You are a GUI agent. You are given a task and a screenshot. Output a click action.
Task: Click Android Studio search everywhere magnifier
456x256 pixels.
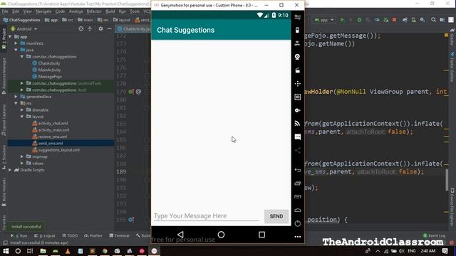click(433, 20)
